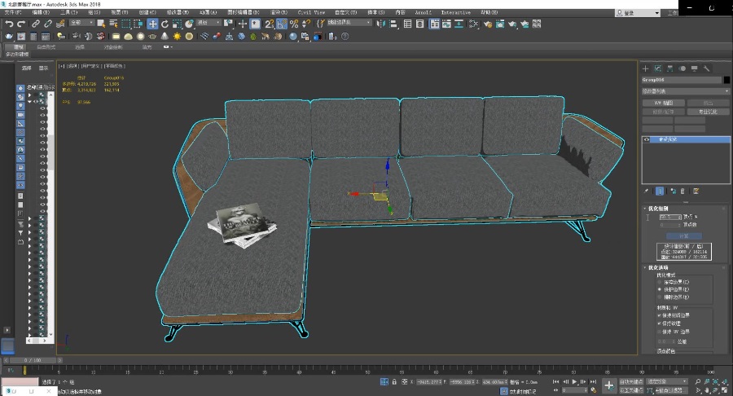Switch to Hierarchy command panel tab

point(670,68)
